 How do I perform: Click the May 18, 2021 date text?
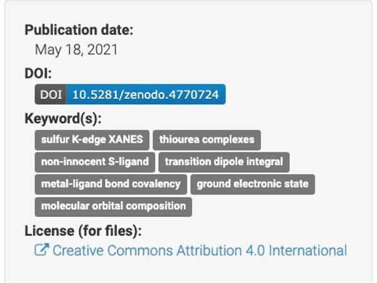click(76, 50)
